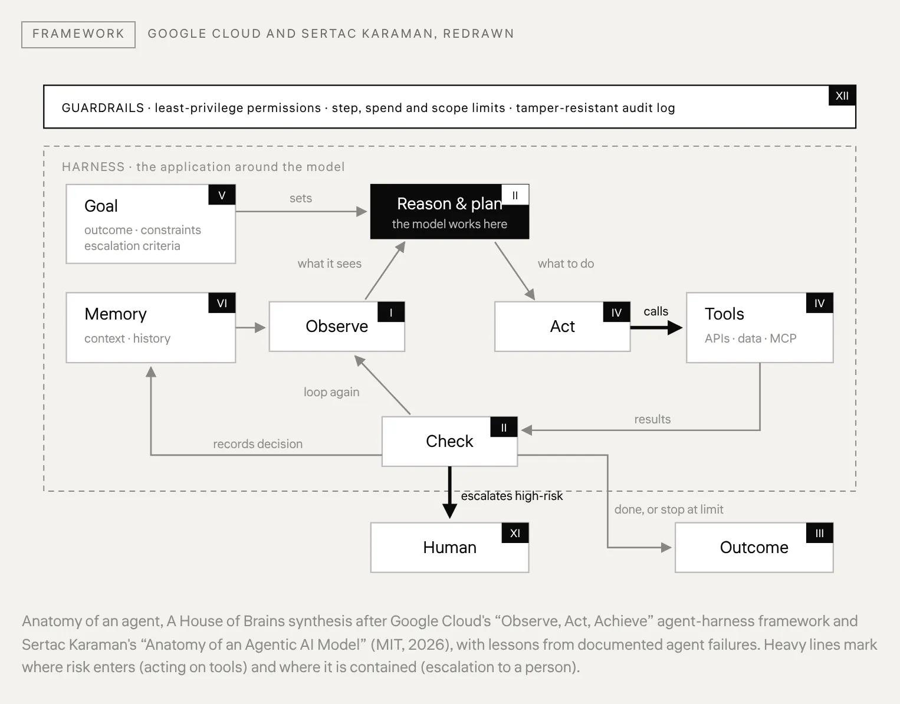This screenshot has height=704, width=900.
Task: Click the Check node label
Action: [449, 441]
